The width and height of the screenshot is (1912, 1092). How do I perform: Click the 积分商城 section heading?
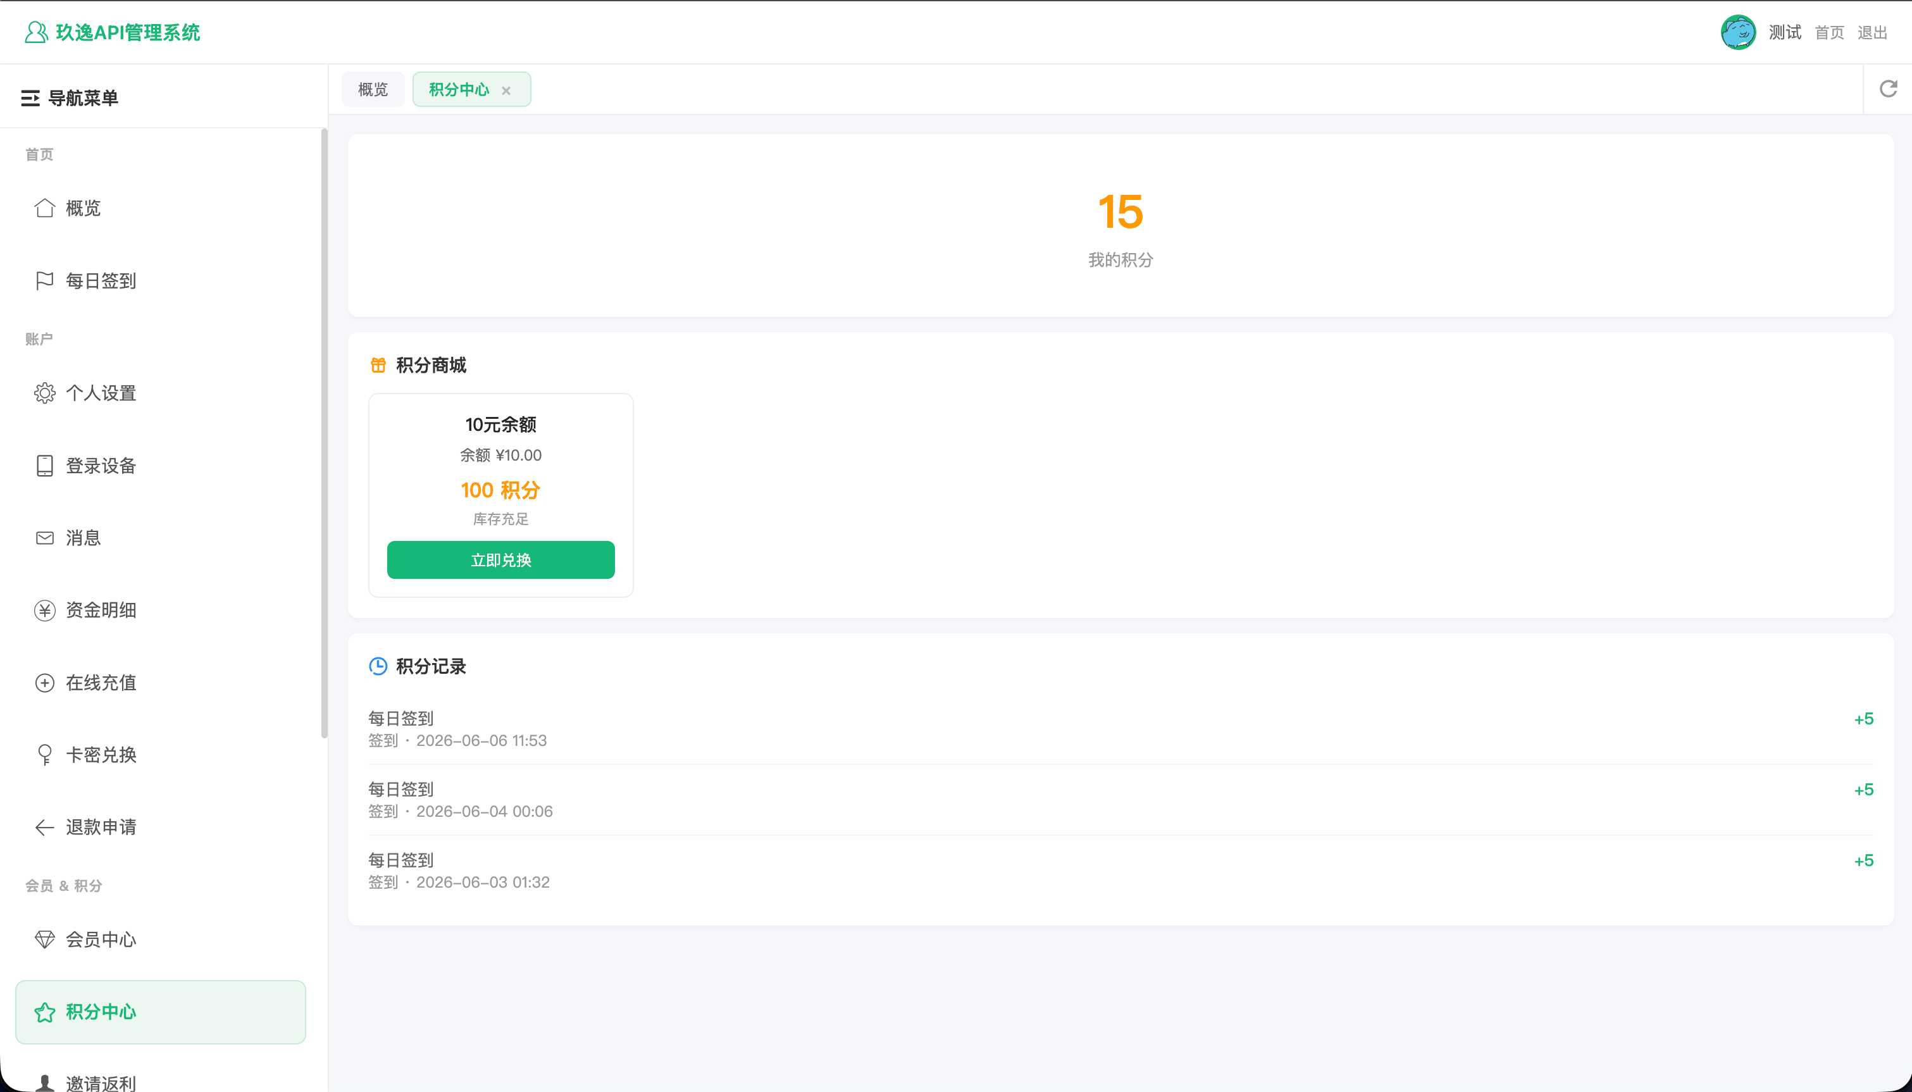pos(431,365)
